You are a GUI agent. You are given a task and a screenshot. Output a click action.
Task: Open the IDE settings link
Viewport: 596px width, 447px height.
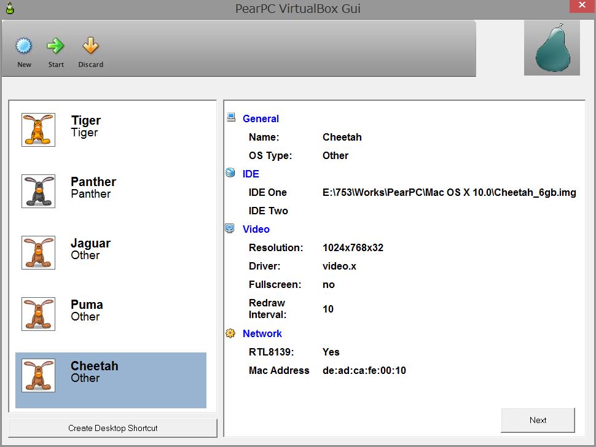pyautogui.click(x=251, y=174)
